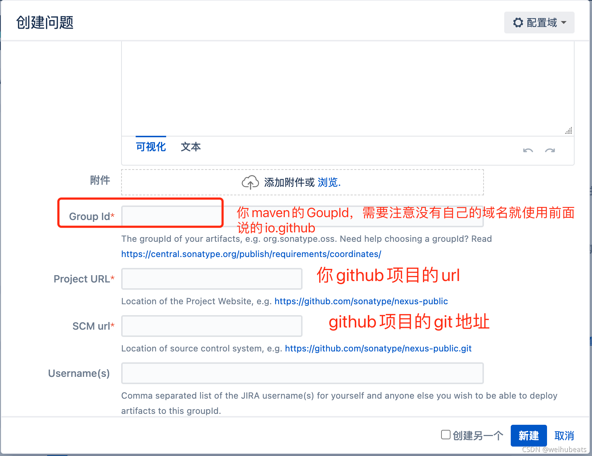
Task: Open the nexus-public GitHub example link
Action: [x=361, y=301]
